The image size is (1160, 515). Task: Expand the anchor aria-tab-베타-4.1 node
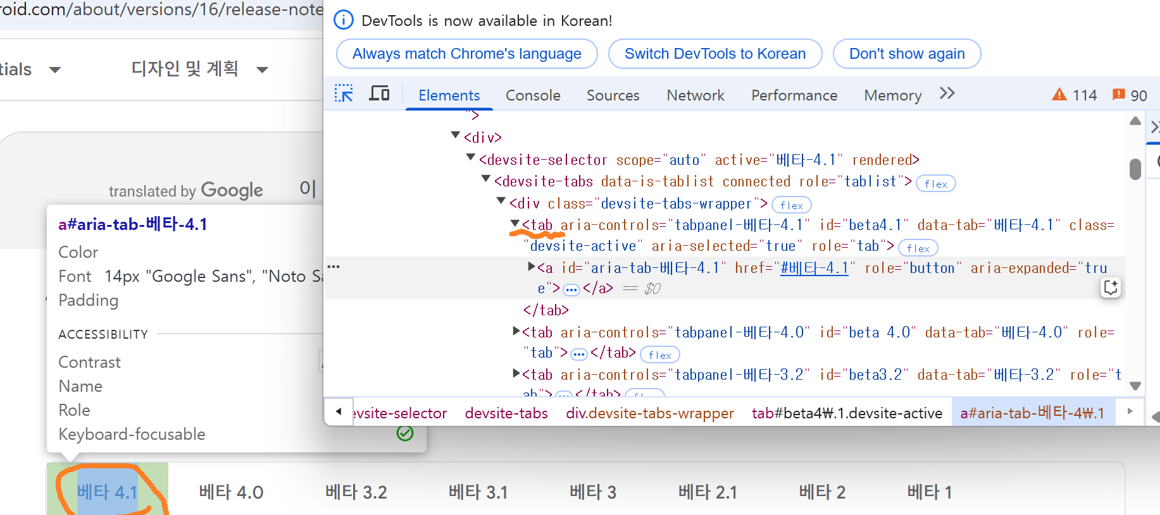[x=532, y=267]
